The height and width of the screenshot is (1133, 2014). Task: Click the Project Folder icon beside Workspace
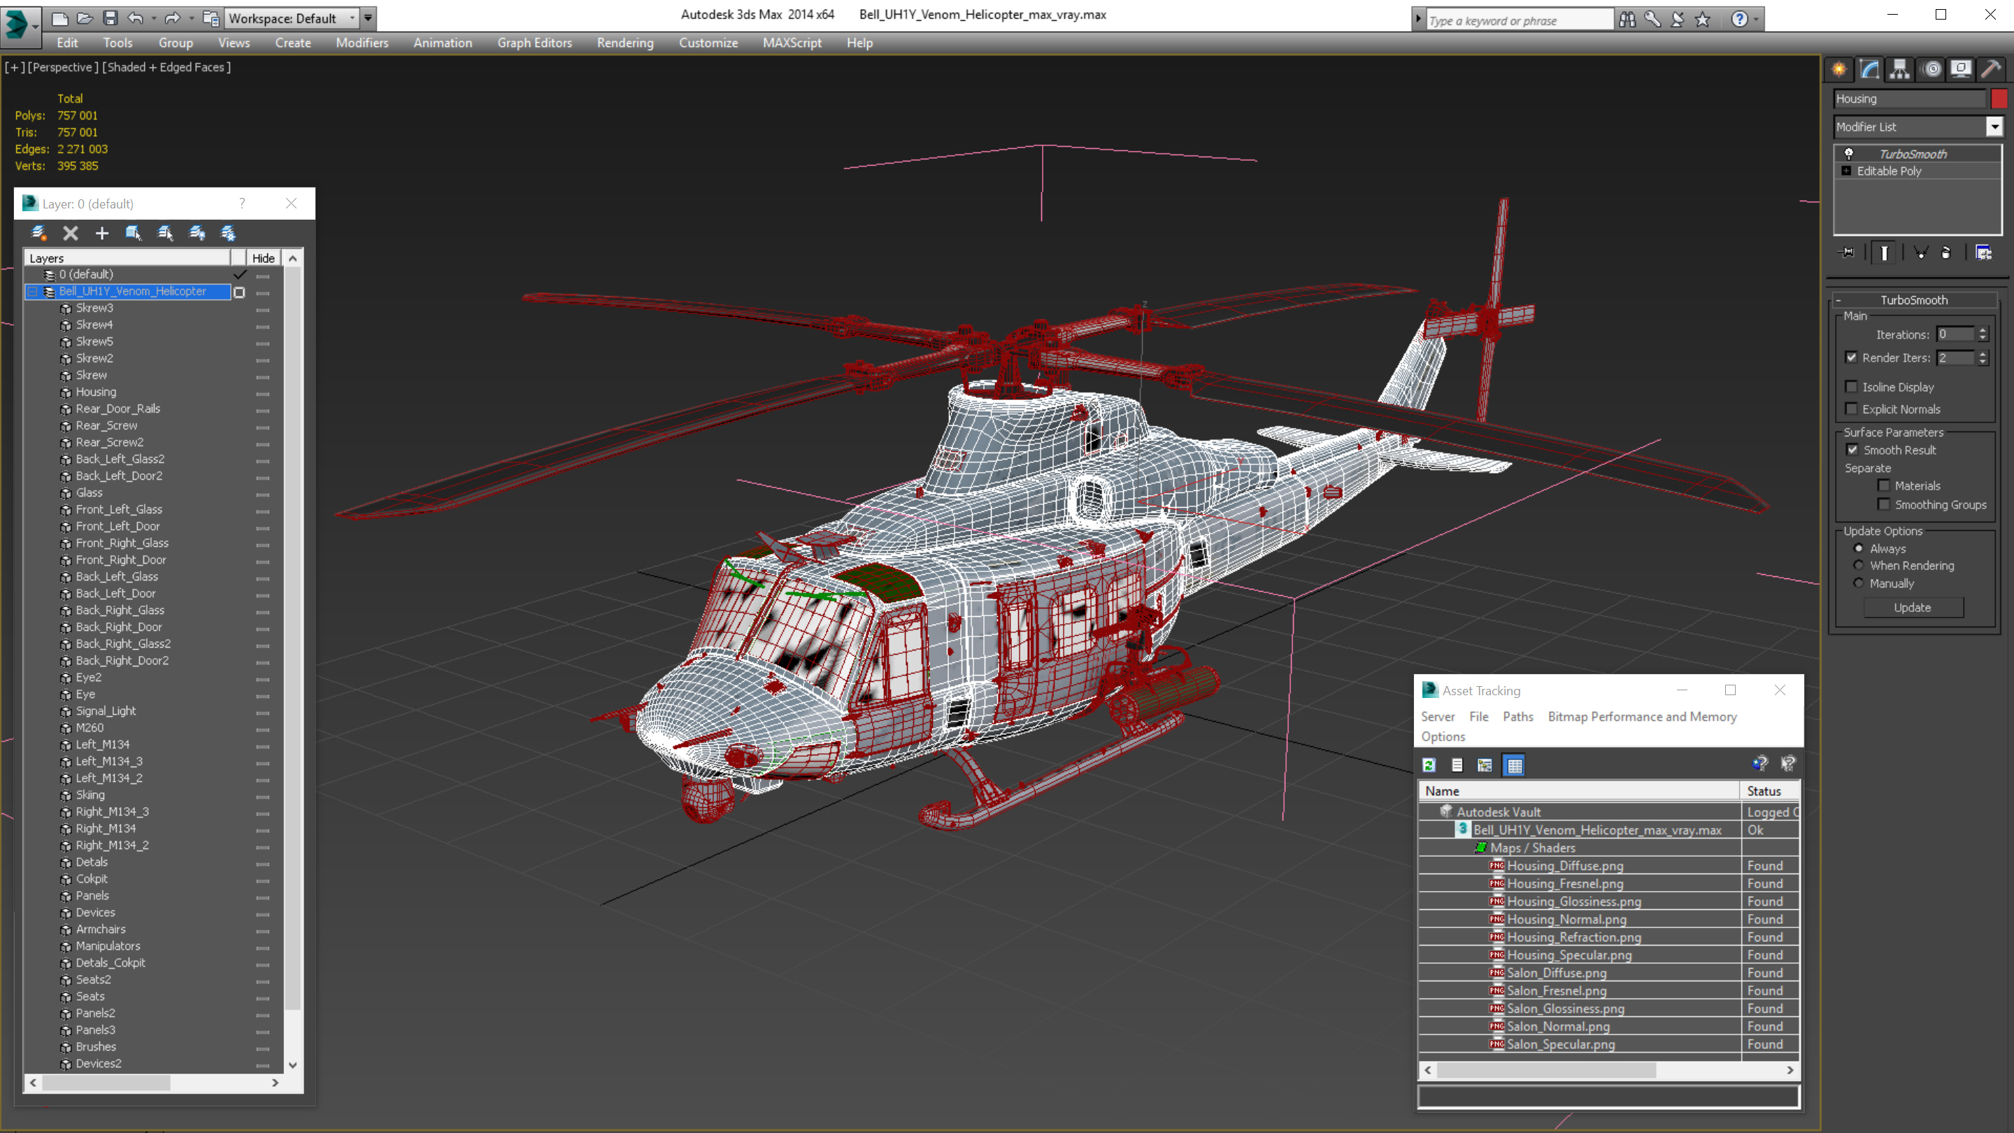210,17
